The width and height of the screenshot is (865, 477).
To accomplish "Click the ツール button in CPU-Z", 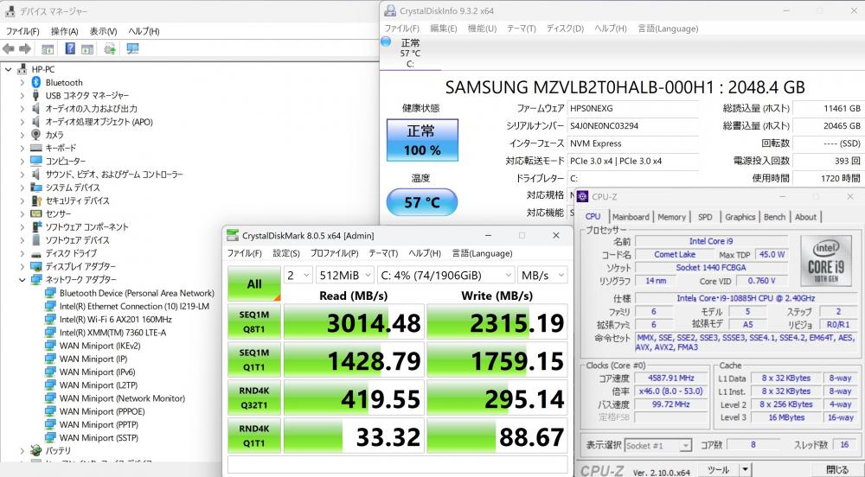I will 718,470.
